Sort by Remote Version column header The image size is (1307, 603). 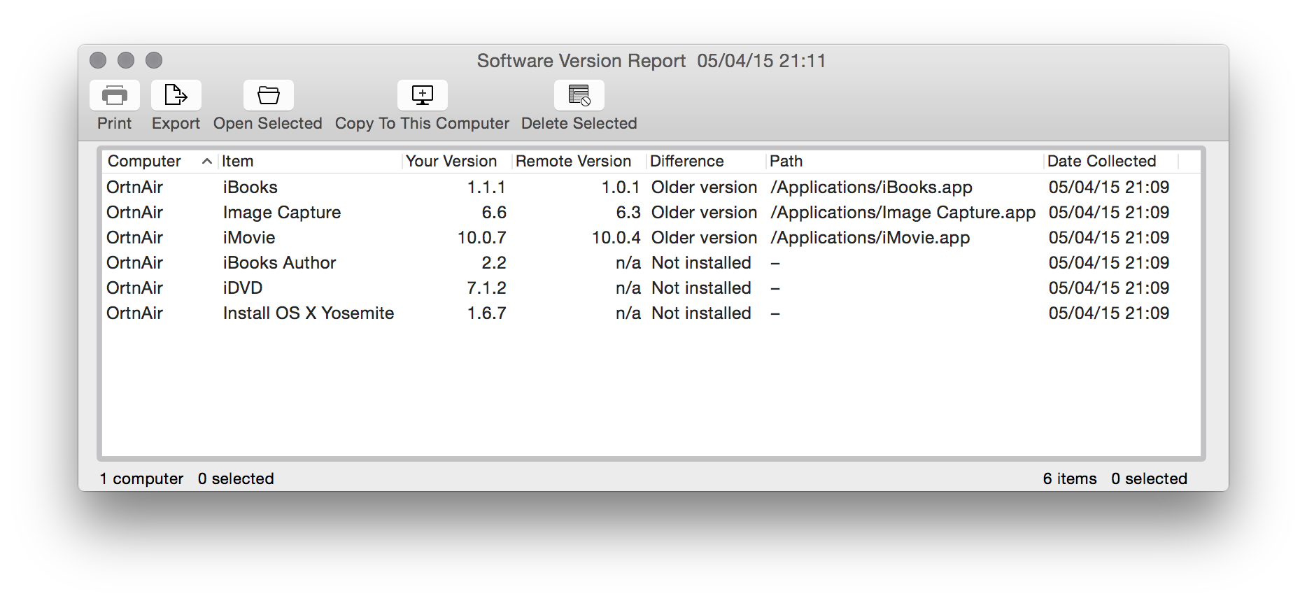[x=574, y=162]
